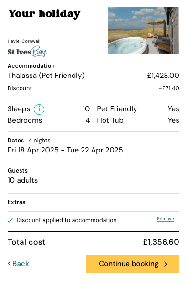Click the discount applied checkmark icon
Screen dimensions: 188x282
click(x=10, y=220)
